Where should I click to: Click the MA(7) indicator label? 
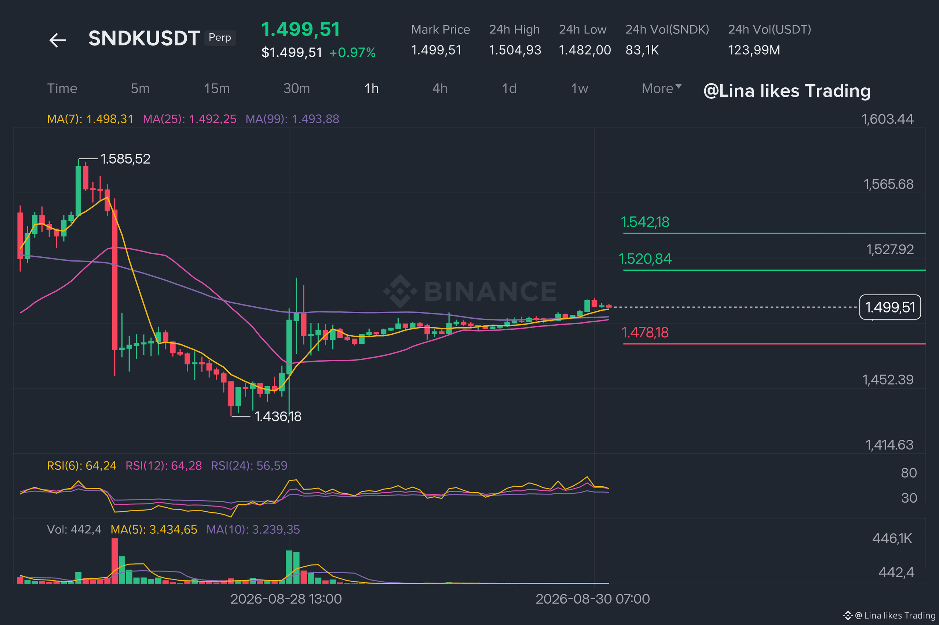[x=90, y=119]
